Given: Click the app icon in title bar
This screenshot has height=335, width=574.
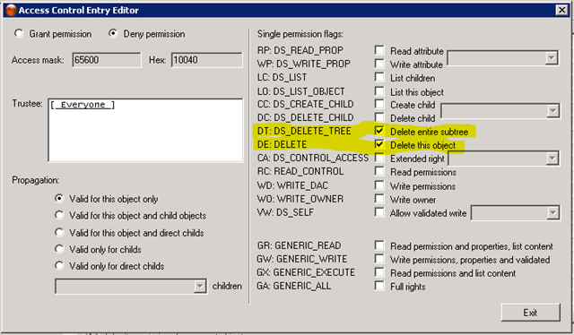Looking at the screenshot, I should 11,10.
